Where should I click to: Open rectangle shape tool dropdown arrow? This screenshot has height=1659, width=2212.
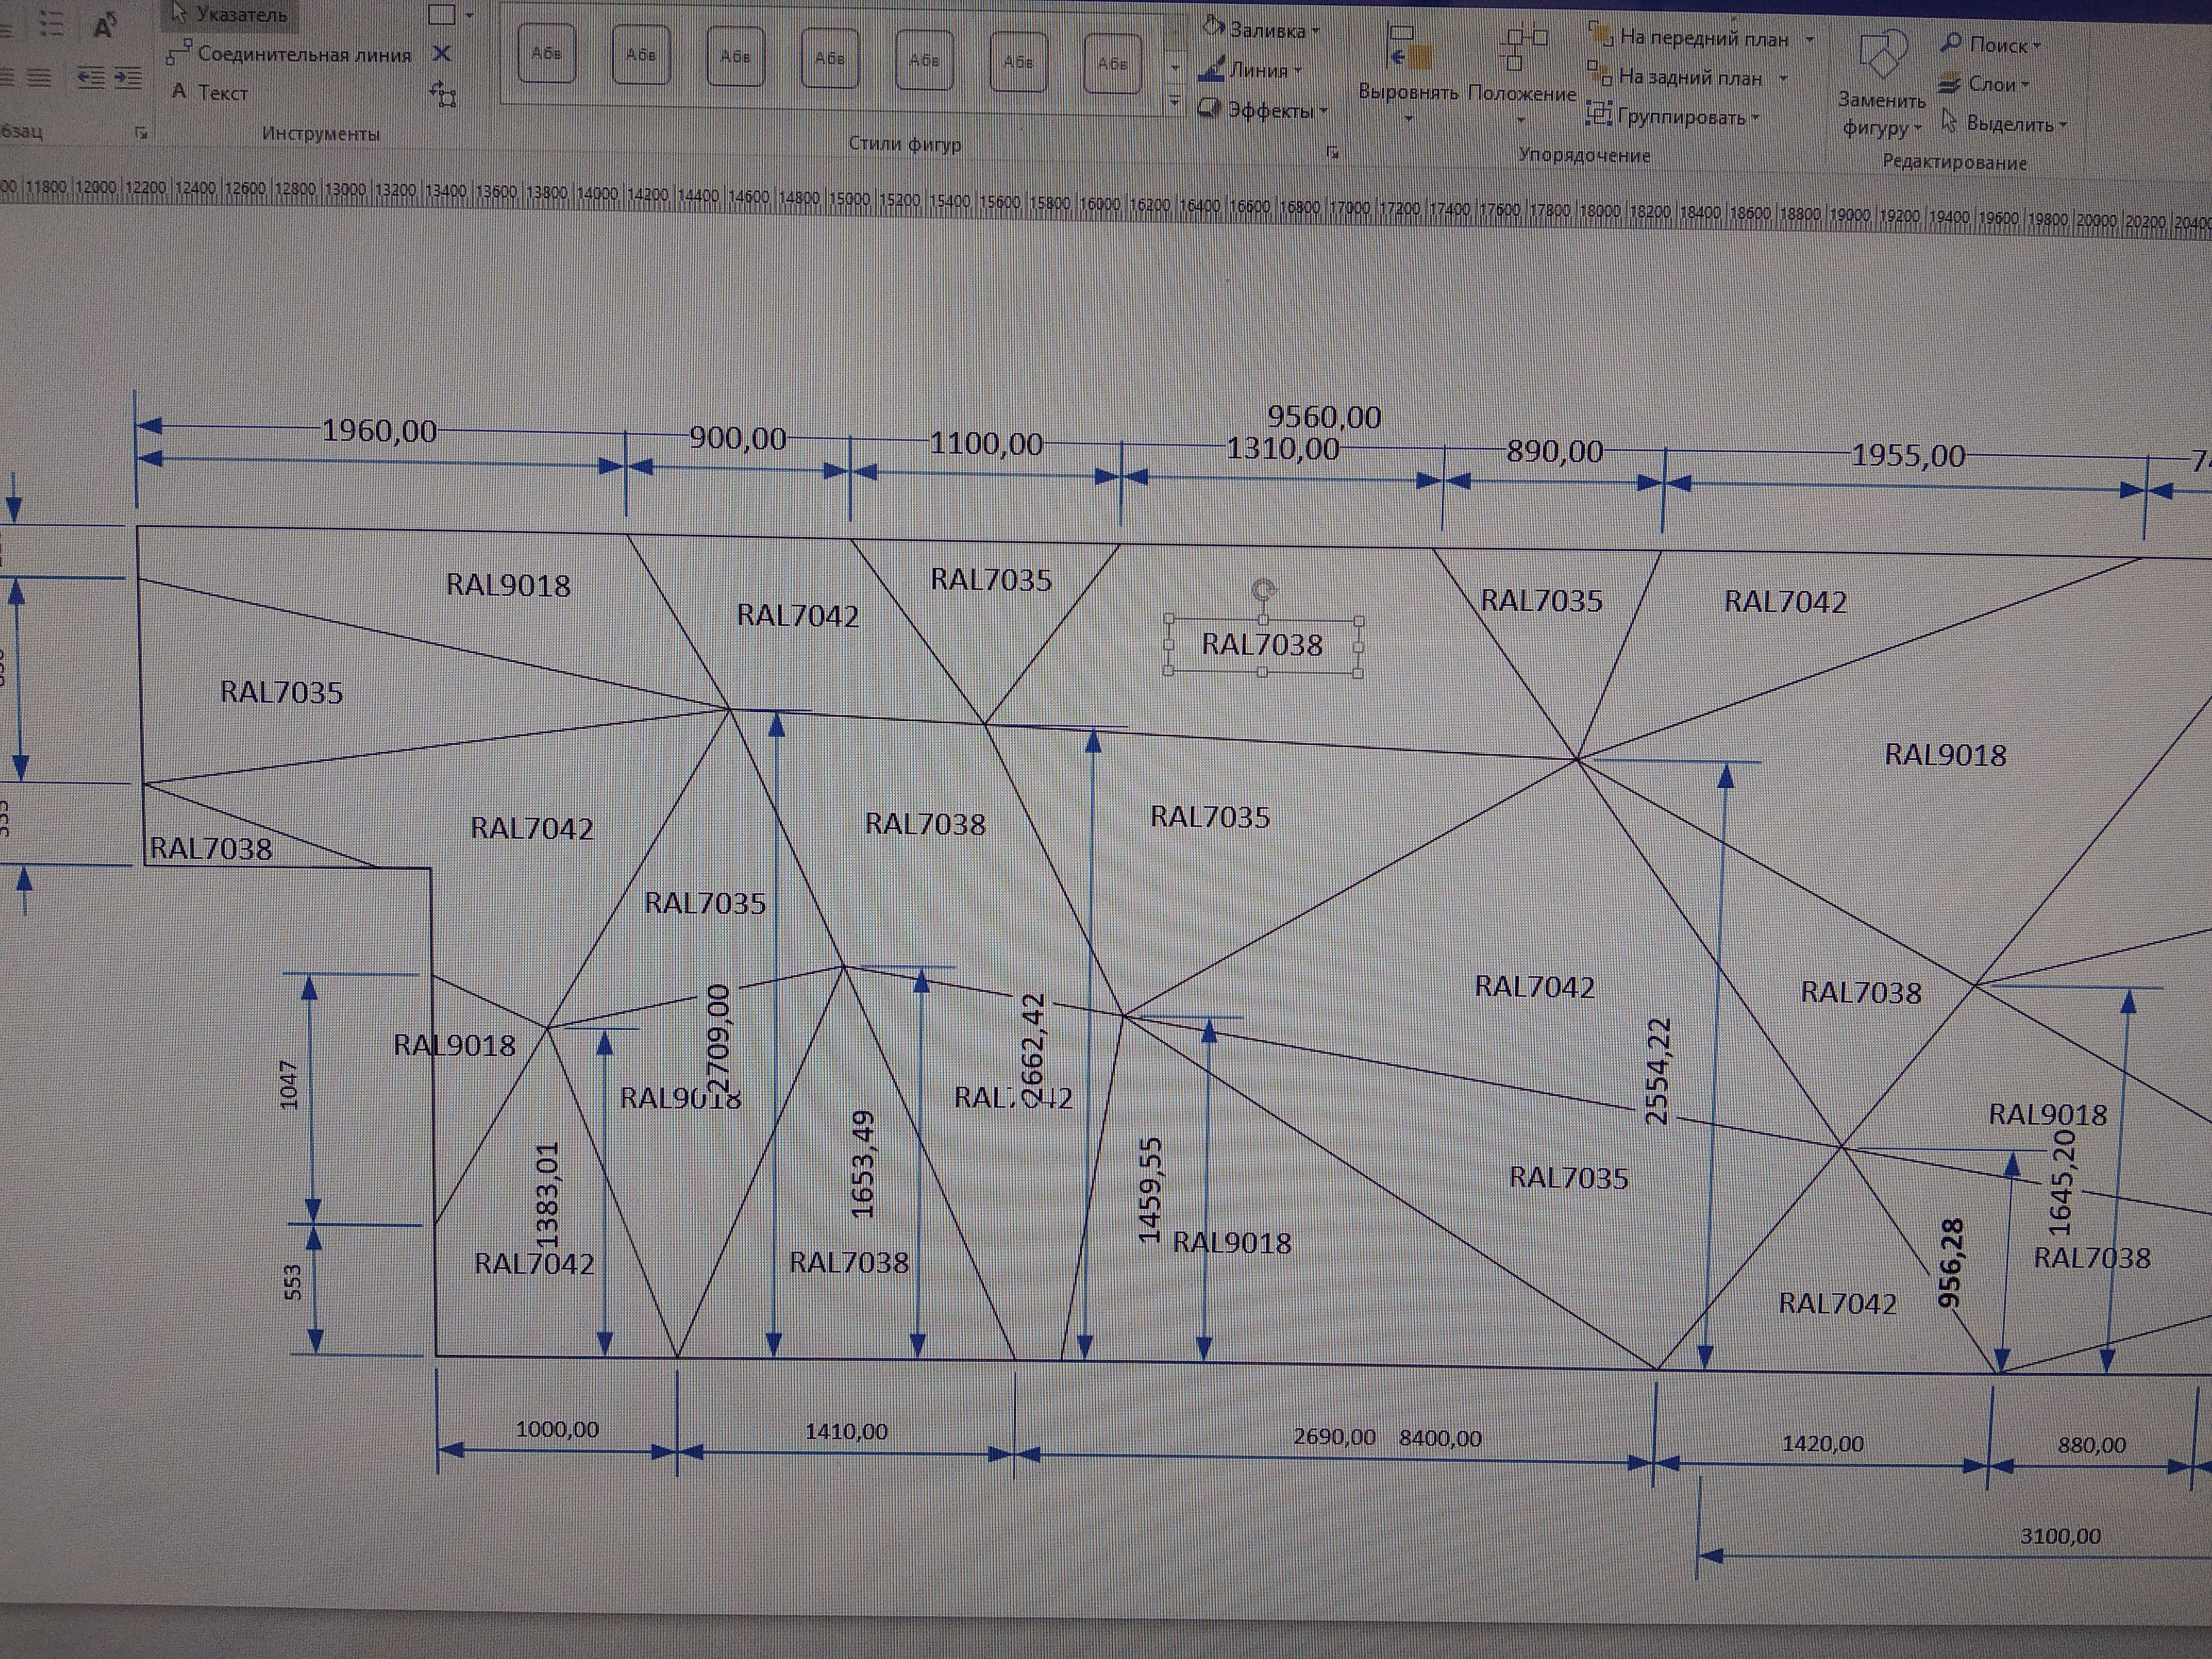click(470, 15)
